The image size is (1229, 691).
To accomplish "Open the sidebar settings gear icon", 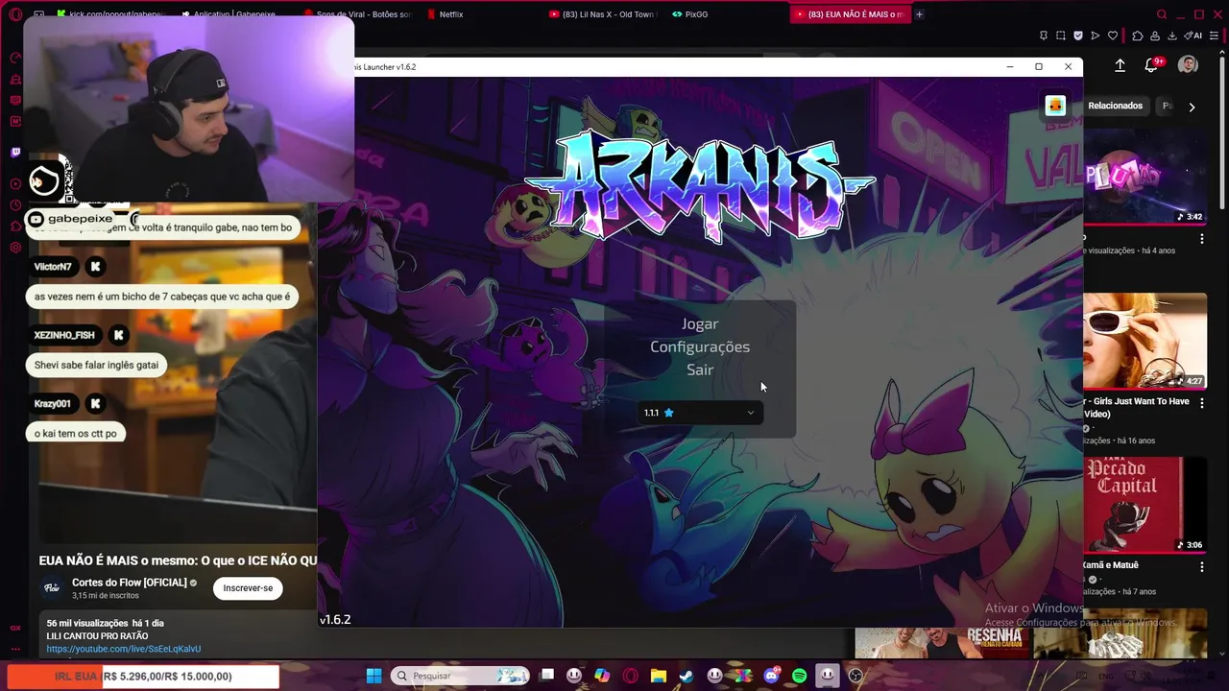I will pos(15,248).
